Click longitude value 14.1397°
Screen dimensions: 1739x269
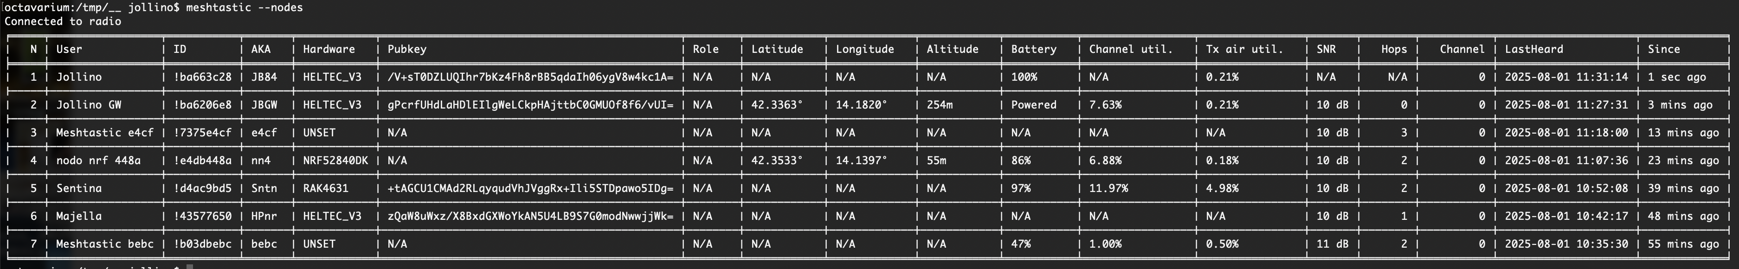click(861, 160)
